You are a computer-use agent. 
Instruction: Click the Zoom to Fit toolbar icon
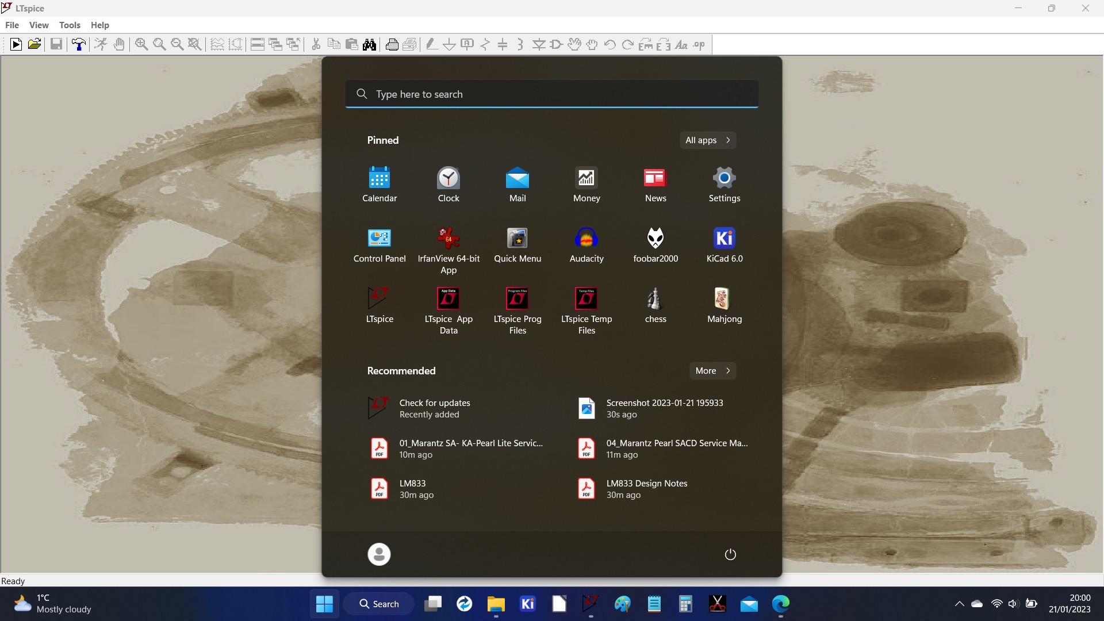coord(195,44)
